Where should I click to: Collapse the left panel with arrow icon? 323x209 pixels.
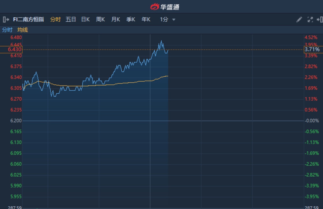tap(6, 19)
